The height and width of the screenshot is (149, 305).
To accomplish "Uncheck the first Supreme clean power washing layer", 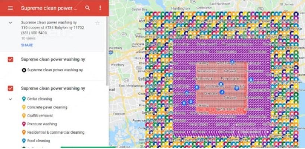I will click(10, 59).
